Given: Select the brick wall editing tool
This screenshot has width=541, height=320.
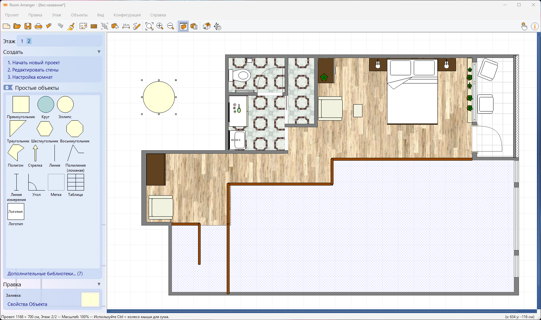Looking at the screenshot, I should [94, 26].
